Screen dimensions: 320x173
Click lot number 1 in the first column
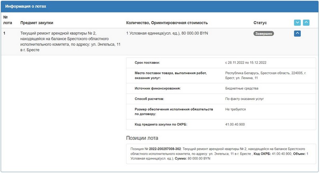coord(4,34)
